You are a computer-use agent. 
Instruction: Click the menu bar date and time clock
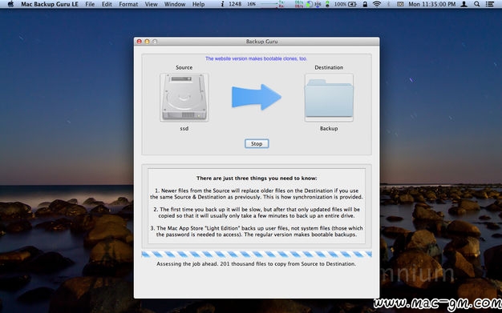[x=432, y=4]
